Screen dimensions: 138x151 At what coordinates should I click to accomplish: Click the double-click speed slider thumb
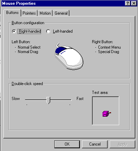[x=49, y=100]
